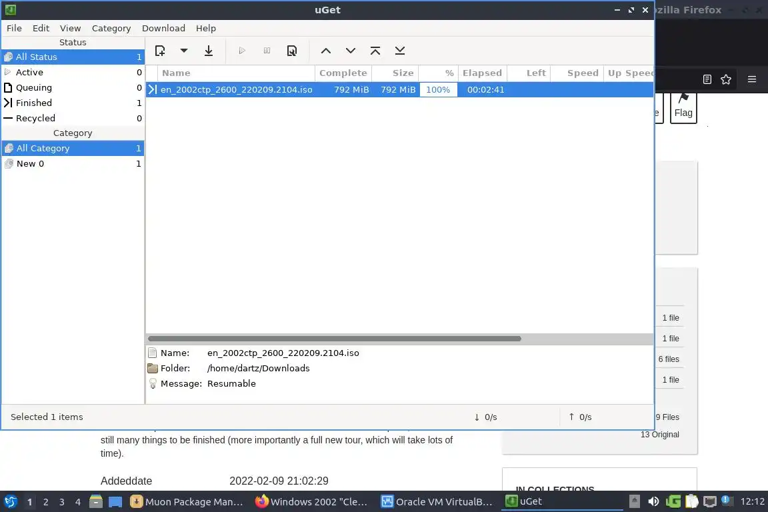768x512 pixels.
Task: Open download Properties via toolbar icon
Action: (x=292, y=51)
